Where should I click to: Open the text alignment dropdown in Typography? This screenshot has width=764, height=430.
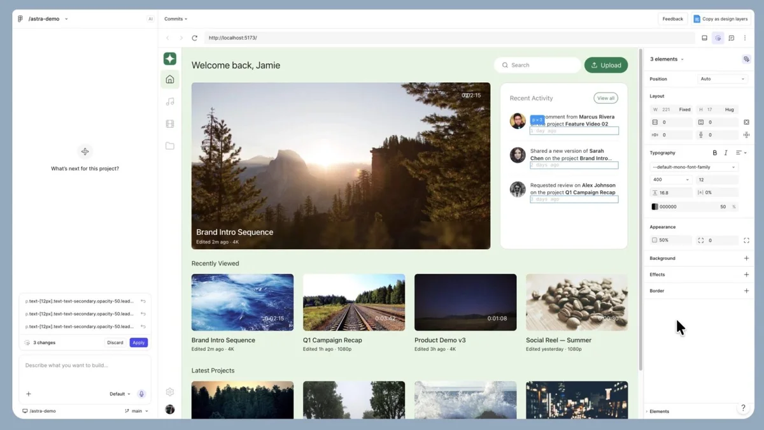coord(741,153)
